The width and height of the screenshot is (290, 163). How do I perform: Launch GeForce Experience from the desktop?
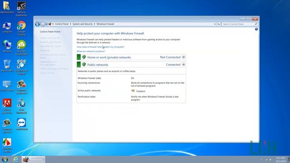(x=21, y=9)
